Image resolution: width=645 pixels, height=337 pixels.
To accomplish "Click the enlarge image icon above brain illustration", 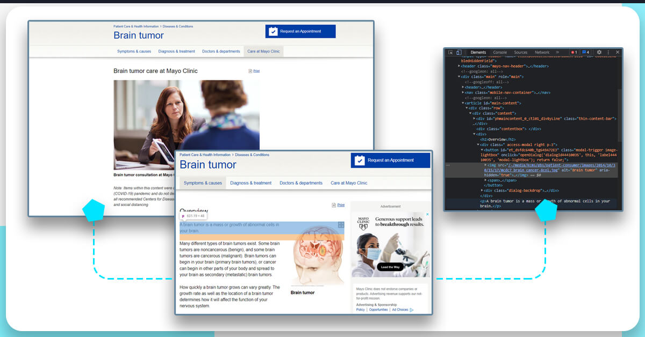I will 341,224.
